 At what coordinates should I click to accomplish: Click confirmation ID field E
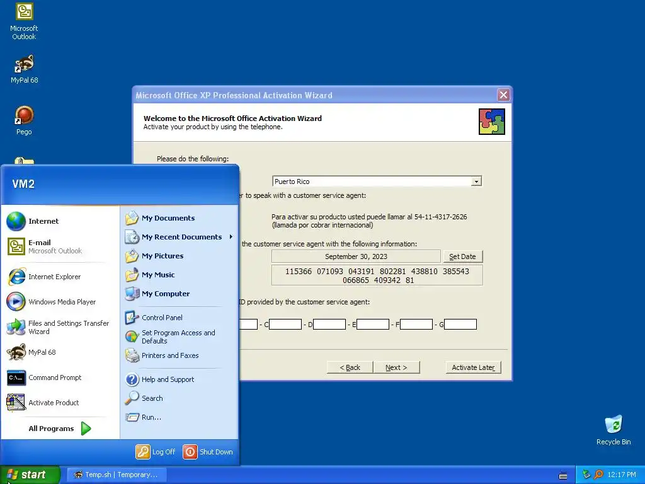pyautogui.click(x=373, y=325)
